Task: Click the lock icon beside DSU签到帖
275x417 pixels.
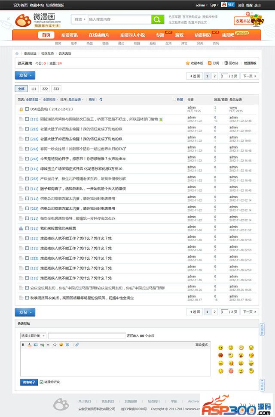Action: (x=21, y=109)
